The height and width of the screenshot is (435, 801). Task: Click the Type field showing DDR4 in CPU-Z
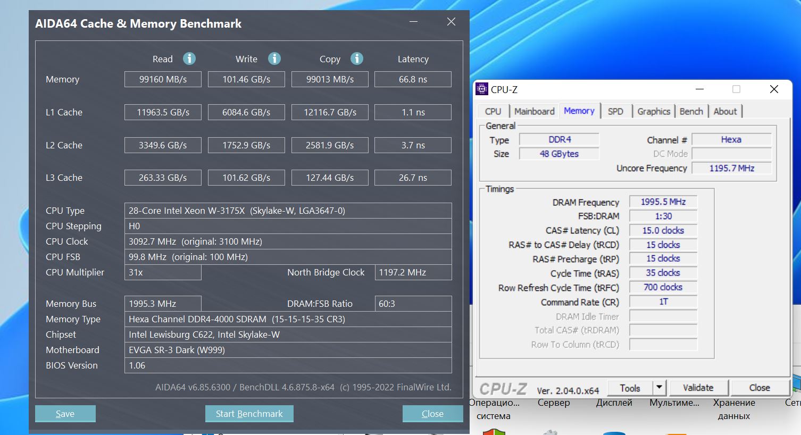pyautogui.click(x=560, y=139)
